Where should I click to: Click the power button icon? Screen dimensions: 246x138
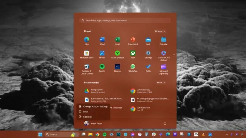pos(165,123)
